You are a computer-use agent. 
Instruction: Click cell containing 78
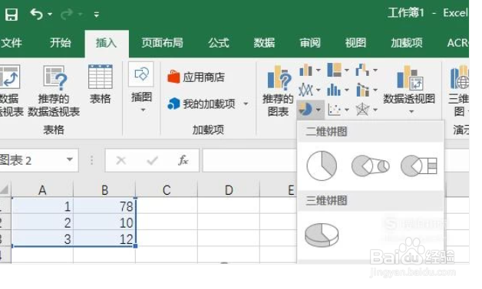(104, 205)
